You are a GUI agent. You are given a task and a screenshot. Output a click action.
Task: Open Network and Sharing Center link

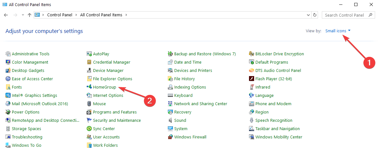click(x=201, y=104)
